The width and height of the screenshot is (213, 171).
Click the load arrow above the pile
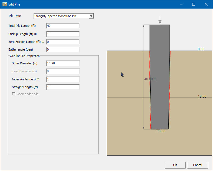160,20
